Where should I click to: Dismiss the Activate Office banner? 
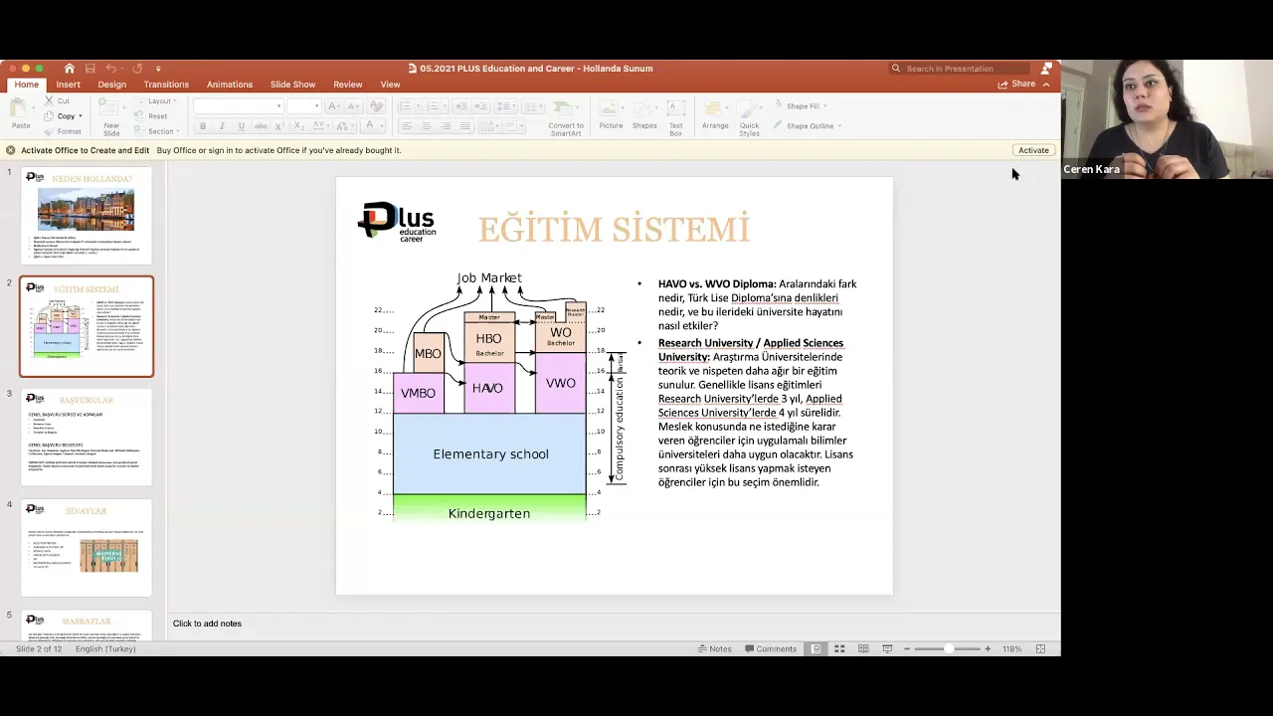point(10,150)
